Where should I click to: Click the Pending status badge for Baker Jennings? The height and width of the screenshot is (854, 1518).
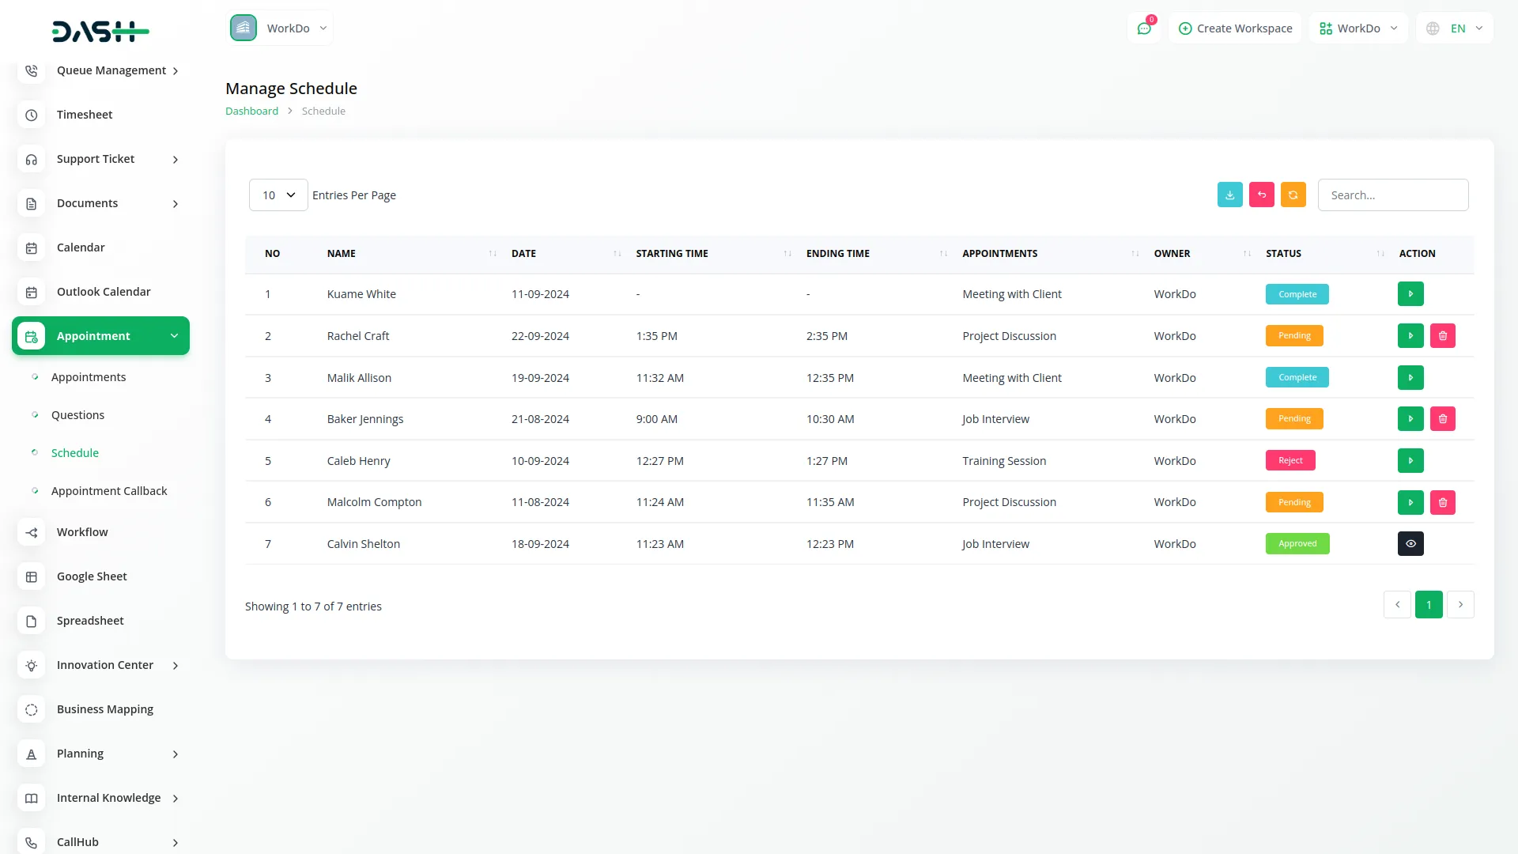pos(1293,419)
